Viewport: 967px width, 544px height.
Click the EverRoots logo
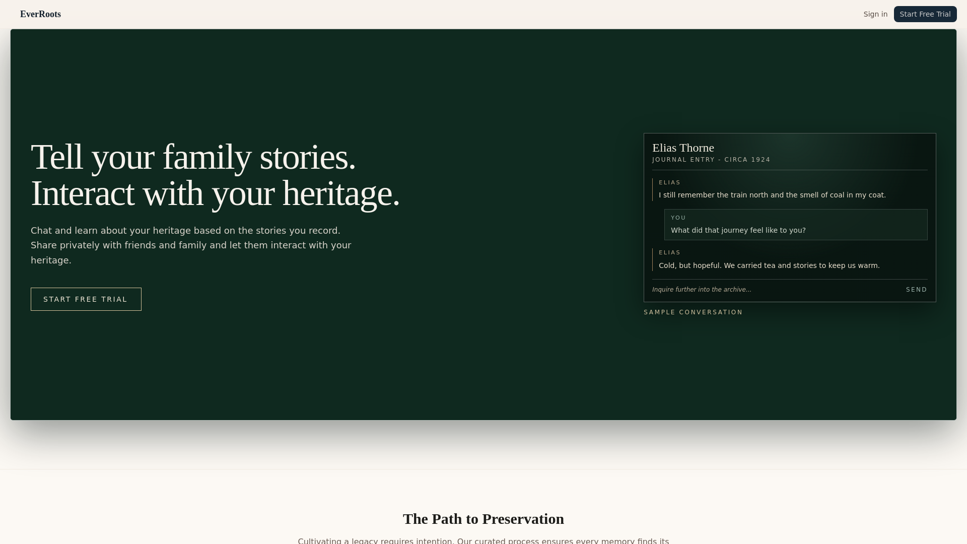click(40, 14)
